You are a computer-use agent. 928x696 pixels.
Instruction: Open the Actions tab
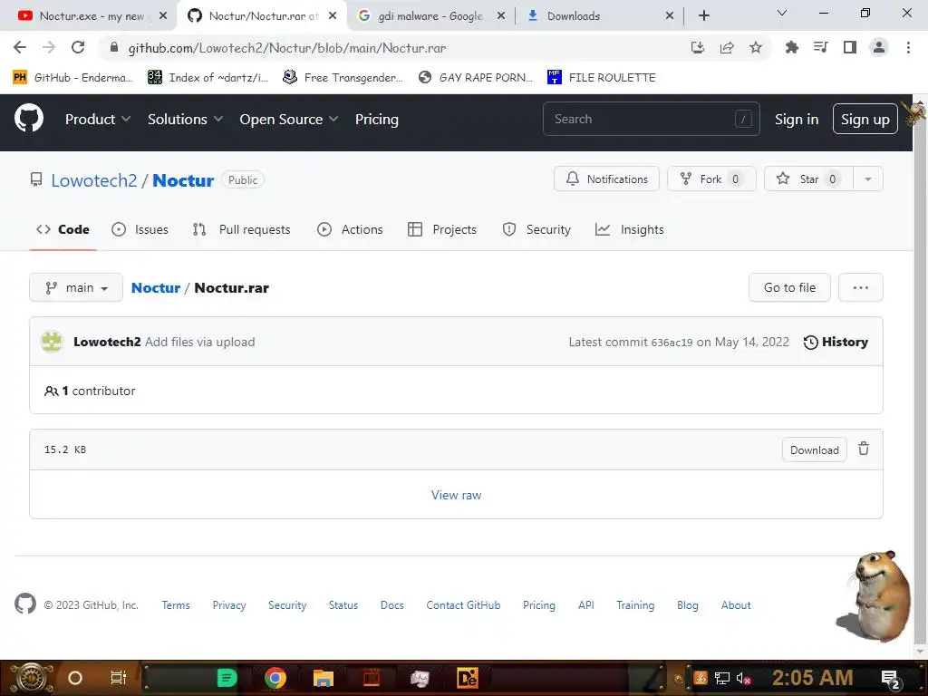[350, 229]
